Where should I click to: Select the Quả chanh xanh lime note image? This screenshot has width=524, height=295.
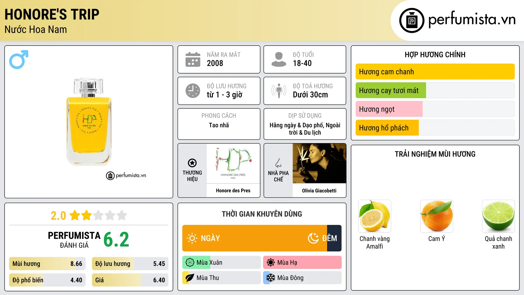(498, 216)
